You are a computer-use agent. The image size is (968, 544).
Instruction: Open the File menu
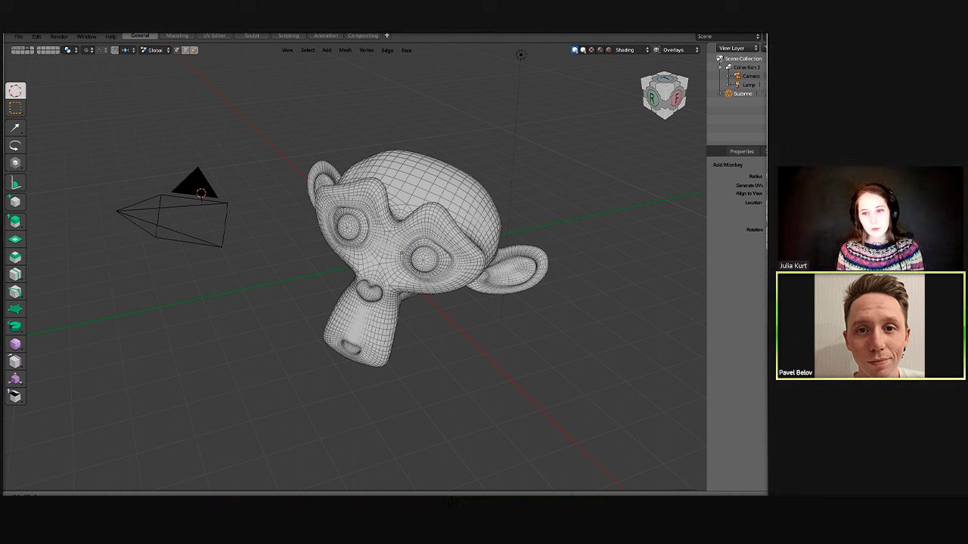pos(18,36)
